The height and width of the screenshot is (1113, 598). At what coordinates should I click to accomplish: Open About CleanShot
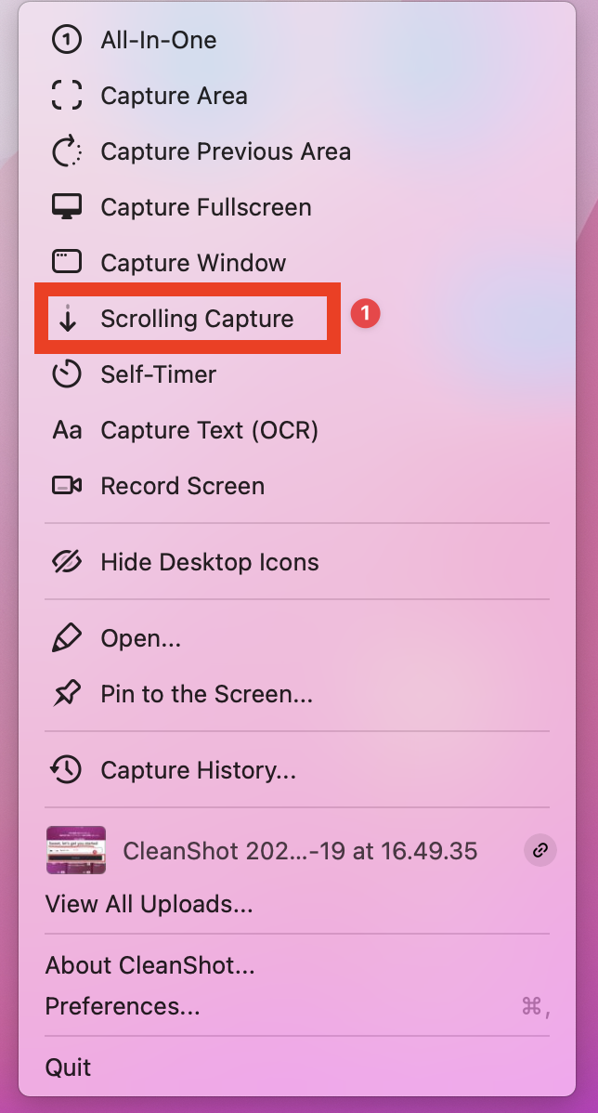pos(149,965)
